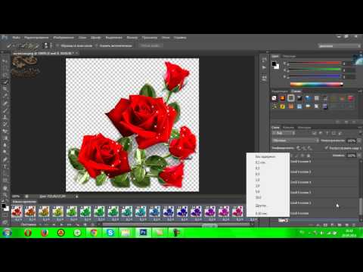Image resolution: width=363 pixels, height=272 pixels.
Task: Create a new layer from Layers panel
Action: click(x=347, y=224)
